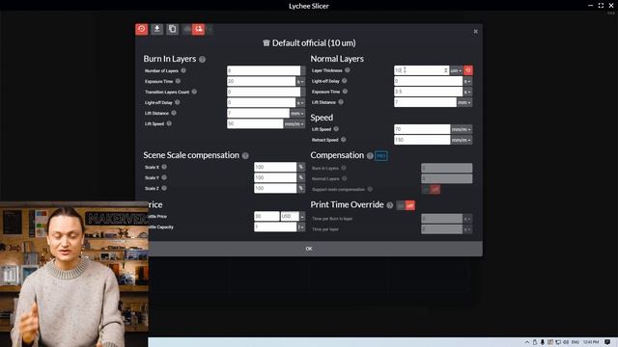The width and height of the screenshot is (618, 347).
Task: Click the Bottle Price input field
Action: tap(267, 216)
